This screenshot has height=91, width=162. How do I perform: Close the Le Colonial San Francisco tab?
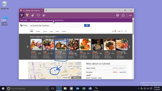[x=42, y=10]
